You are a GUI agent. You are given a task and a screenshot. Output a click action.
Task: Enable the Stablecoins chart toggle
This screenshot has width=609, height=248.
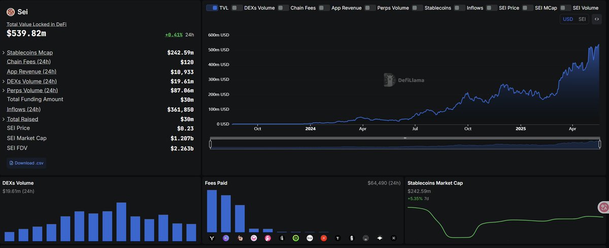(x=417, y=8)
